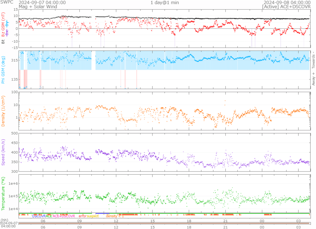This screenshot has width=316, height=229.
Task: Click the red Bz GSM axis label
Action: click(x=3, y=25)
